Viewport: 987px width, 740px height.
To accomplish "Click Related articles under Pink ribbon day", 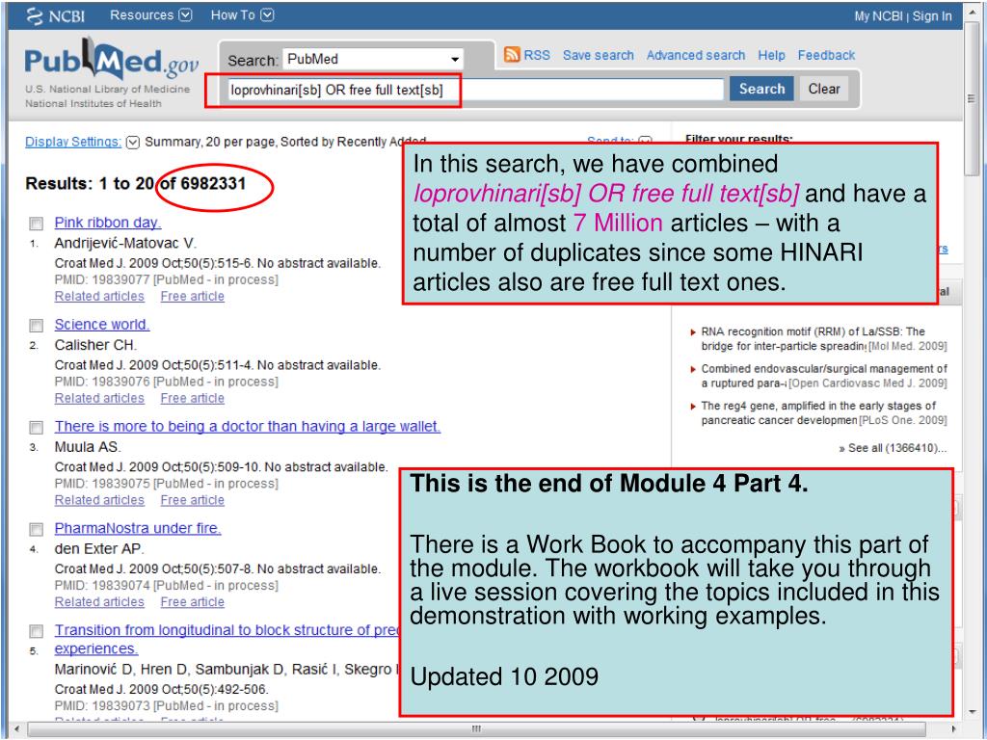I will click(x=99, y=297).
